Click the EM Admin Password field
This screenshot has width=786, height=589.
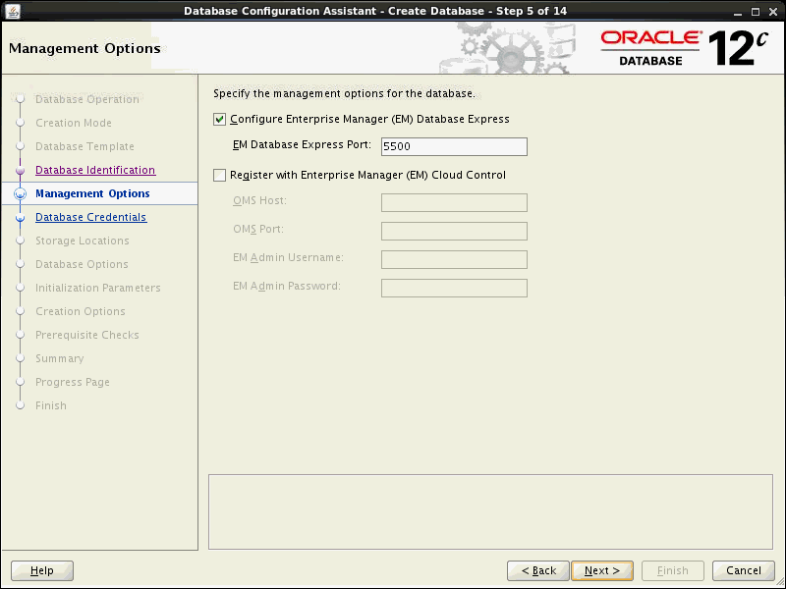pos(454,288)
